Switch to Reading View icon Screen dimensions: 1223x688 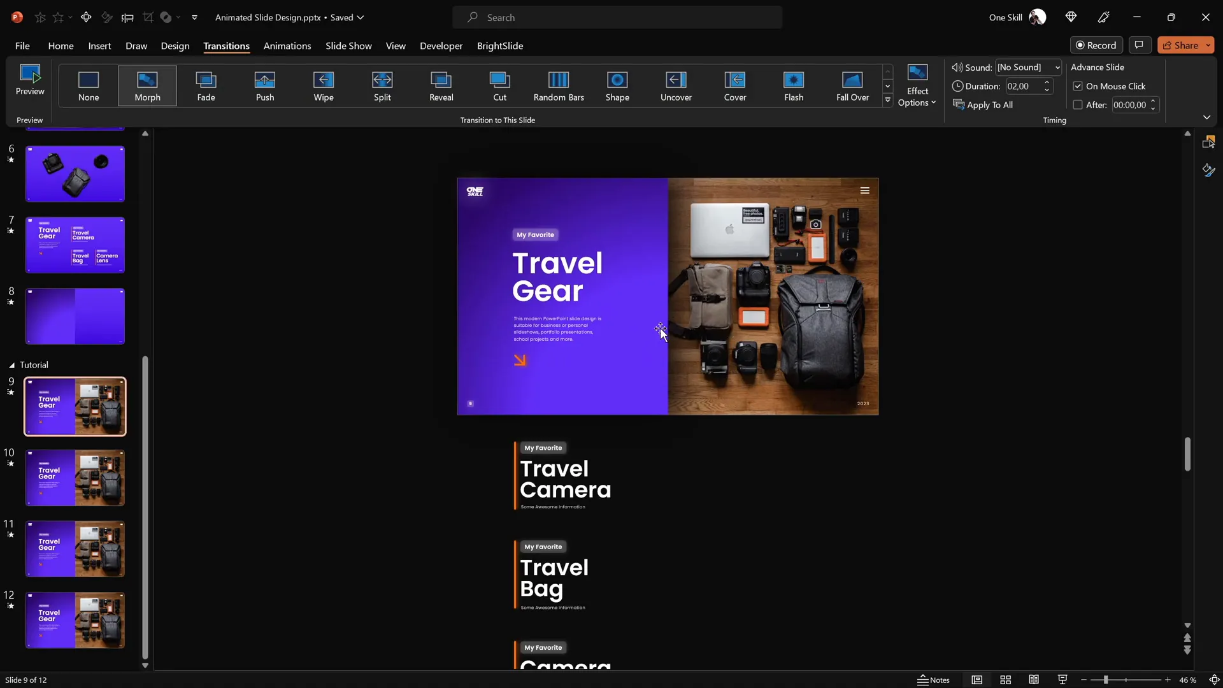tap(1034, 680)
